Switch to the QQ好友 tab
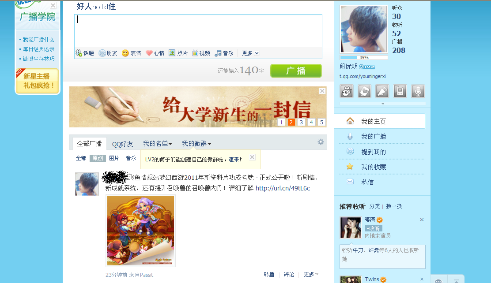The width and height of the screenshot is (491, 283). pyautogui.click(x=122, y=144)
